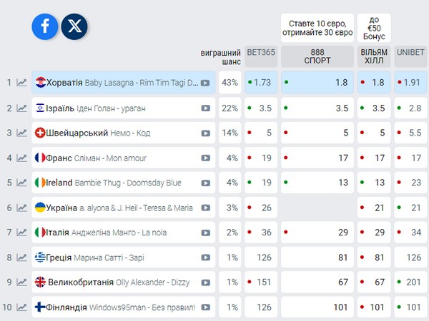
Task: Open Італія Анджеліна Манго entry
Action: pyautogui.click(x=124, y=233)
